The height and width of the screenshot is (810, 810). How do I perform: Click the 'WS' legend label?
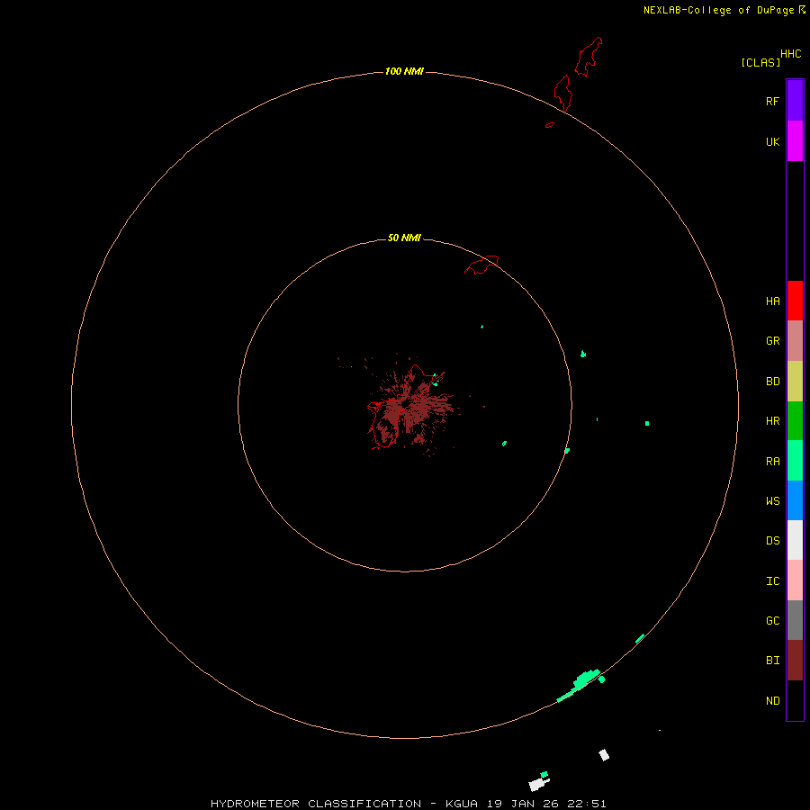coord(772,501)
